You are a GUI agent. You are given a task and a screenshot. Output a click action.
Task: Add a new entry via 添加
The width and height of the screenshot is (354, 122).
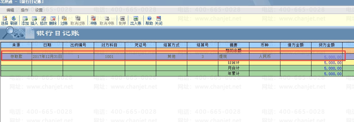(25, 20)
